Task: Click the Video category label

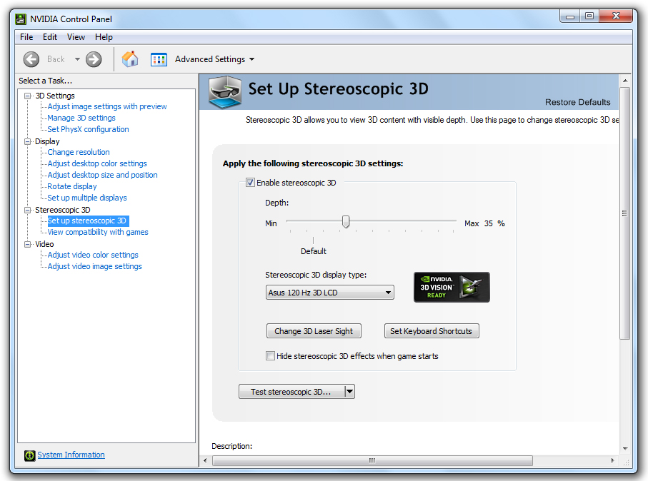Action: pyautogui.click(x=44, y=244)
